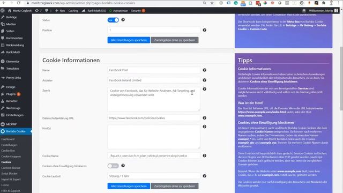Open Rückmeldung in WordPress sidebar

(16, 45)
